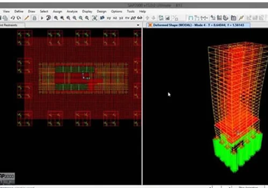The width and height of the screenshot is (268, 188).
Task: Click the Show Undeformed Shape icon
Action: point(190,18)
